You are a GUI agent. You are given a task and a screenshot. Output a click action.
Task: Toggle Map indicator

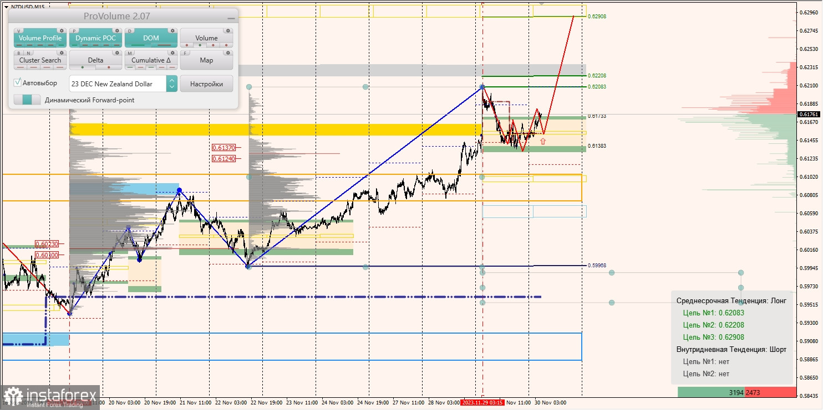206,60
